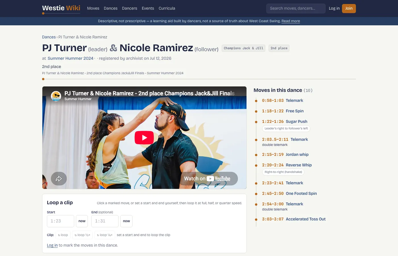Click the Join button
The width and height of the screenshot is (398, 256).
tap(349, 8)
